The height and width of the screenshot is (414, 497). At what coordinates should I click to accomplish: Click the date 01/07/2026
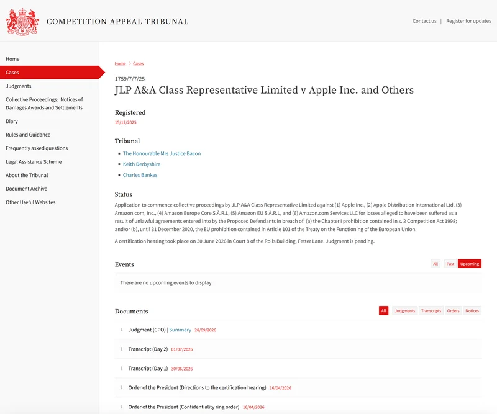182,349
